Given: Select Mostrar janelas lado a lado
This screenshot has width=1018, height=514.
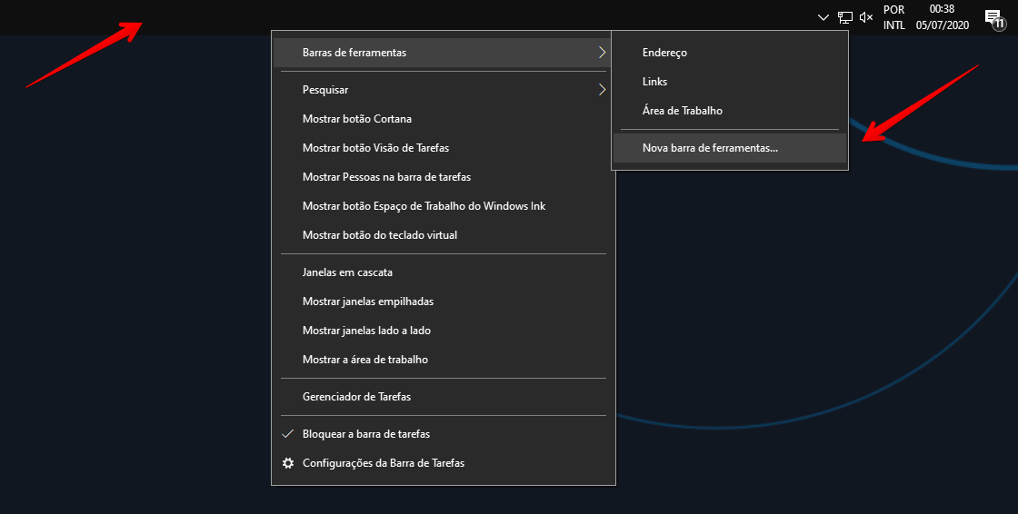Looking at the screenshot, I should (365, 331).
